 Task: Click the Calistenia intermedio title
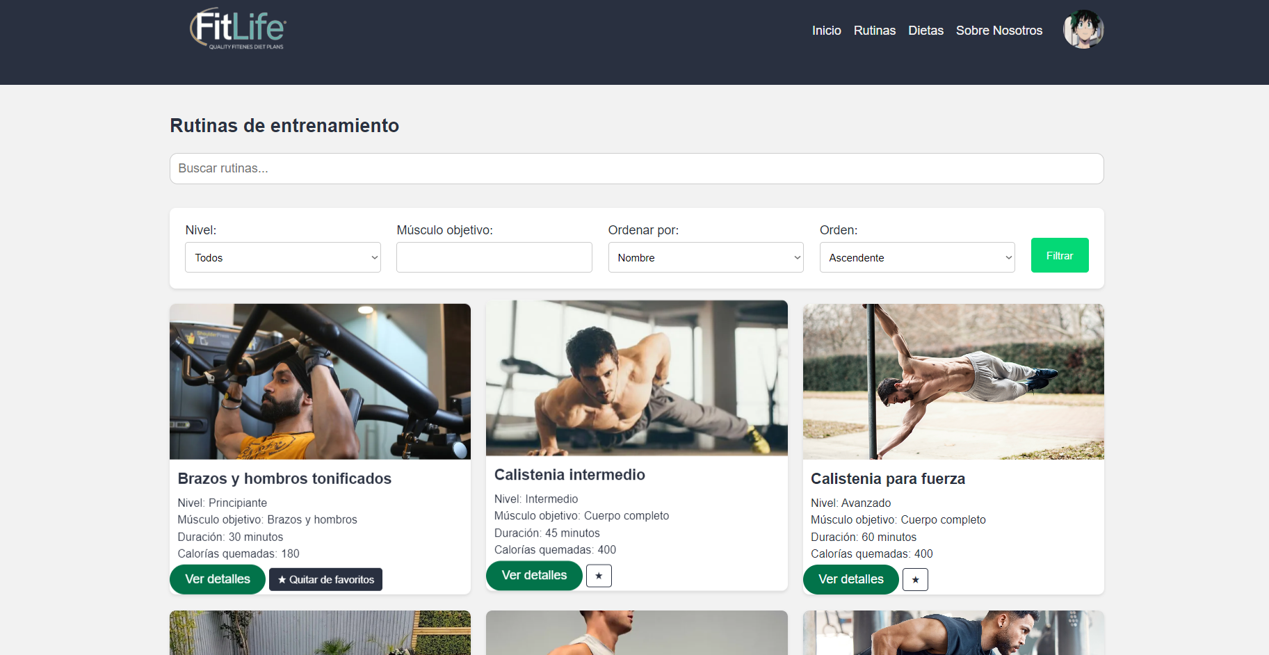(x=569, y=475)
